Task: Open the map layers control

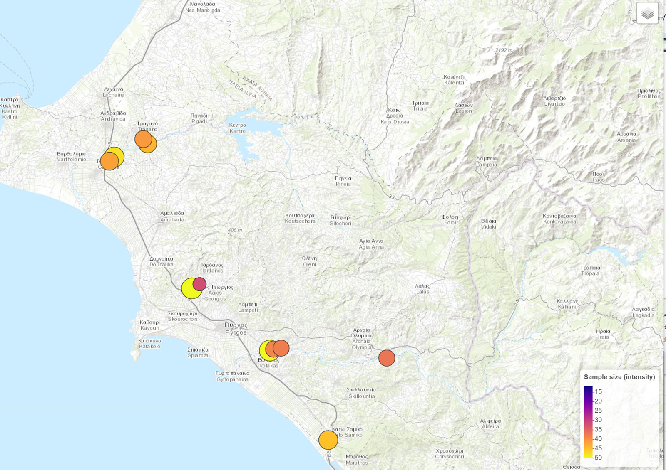Action: (x=647, y=14)
